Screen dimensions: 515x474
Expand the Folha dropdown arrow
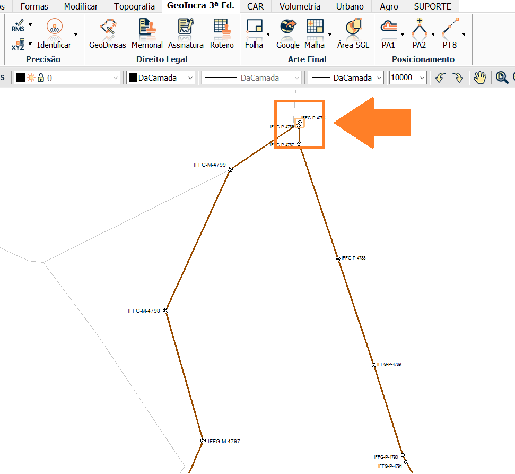268,35
